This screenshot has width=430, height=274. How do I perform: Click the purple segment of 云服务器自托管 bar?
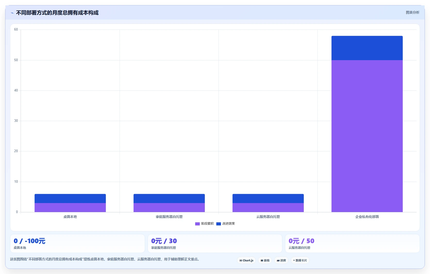coord(268,208)
